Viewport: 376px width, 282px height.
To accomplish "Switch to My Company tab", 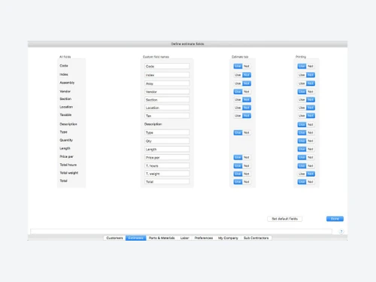I will pos(228,238).
